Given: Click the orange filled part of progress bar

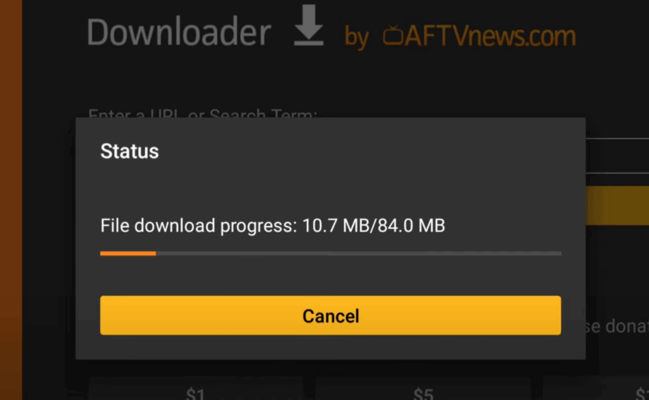Looking at the screenshot, I should 128,254.
